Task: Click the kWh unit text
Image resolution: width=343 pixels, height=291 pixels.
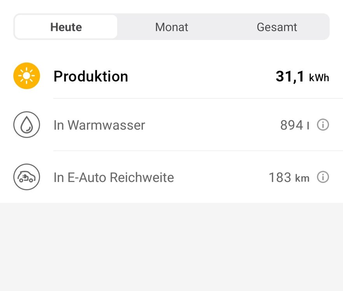Action: point(319,78)
